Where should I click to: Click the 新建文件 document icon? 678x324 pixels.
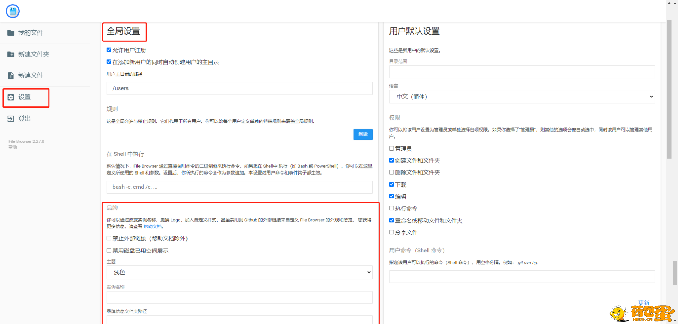pyautogui.click(x=11, y=75)
